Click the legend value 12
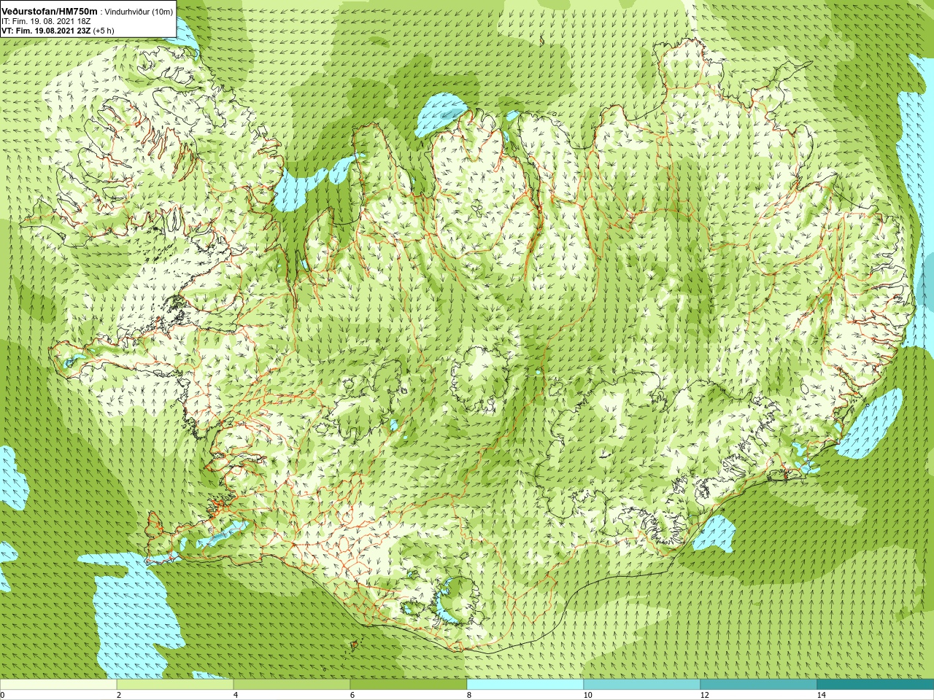Image resolution: width=934 pixels, height=700 pixels. 704,695
